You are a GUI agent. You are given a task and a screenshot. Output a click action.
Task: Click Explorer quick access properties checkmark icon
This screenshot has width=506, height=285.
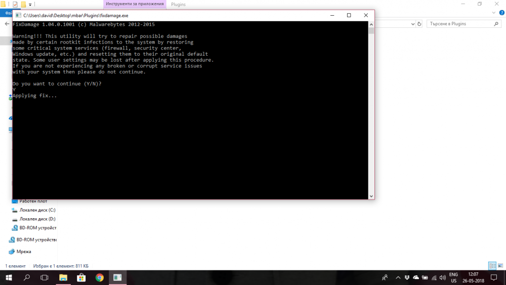pos(15,4)
